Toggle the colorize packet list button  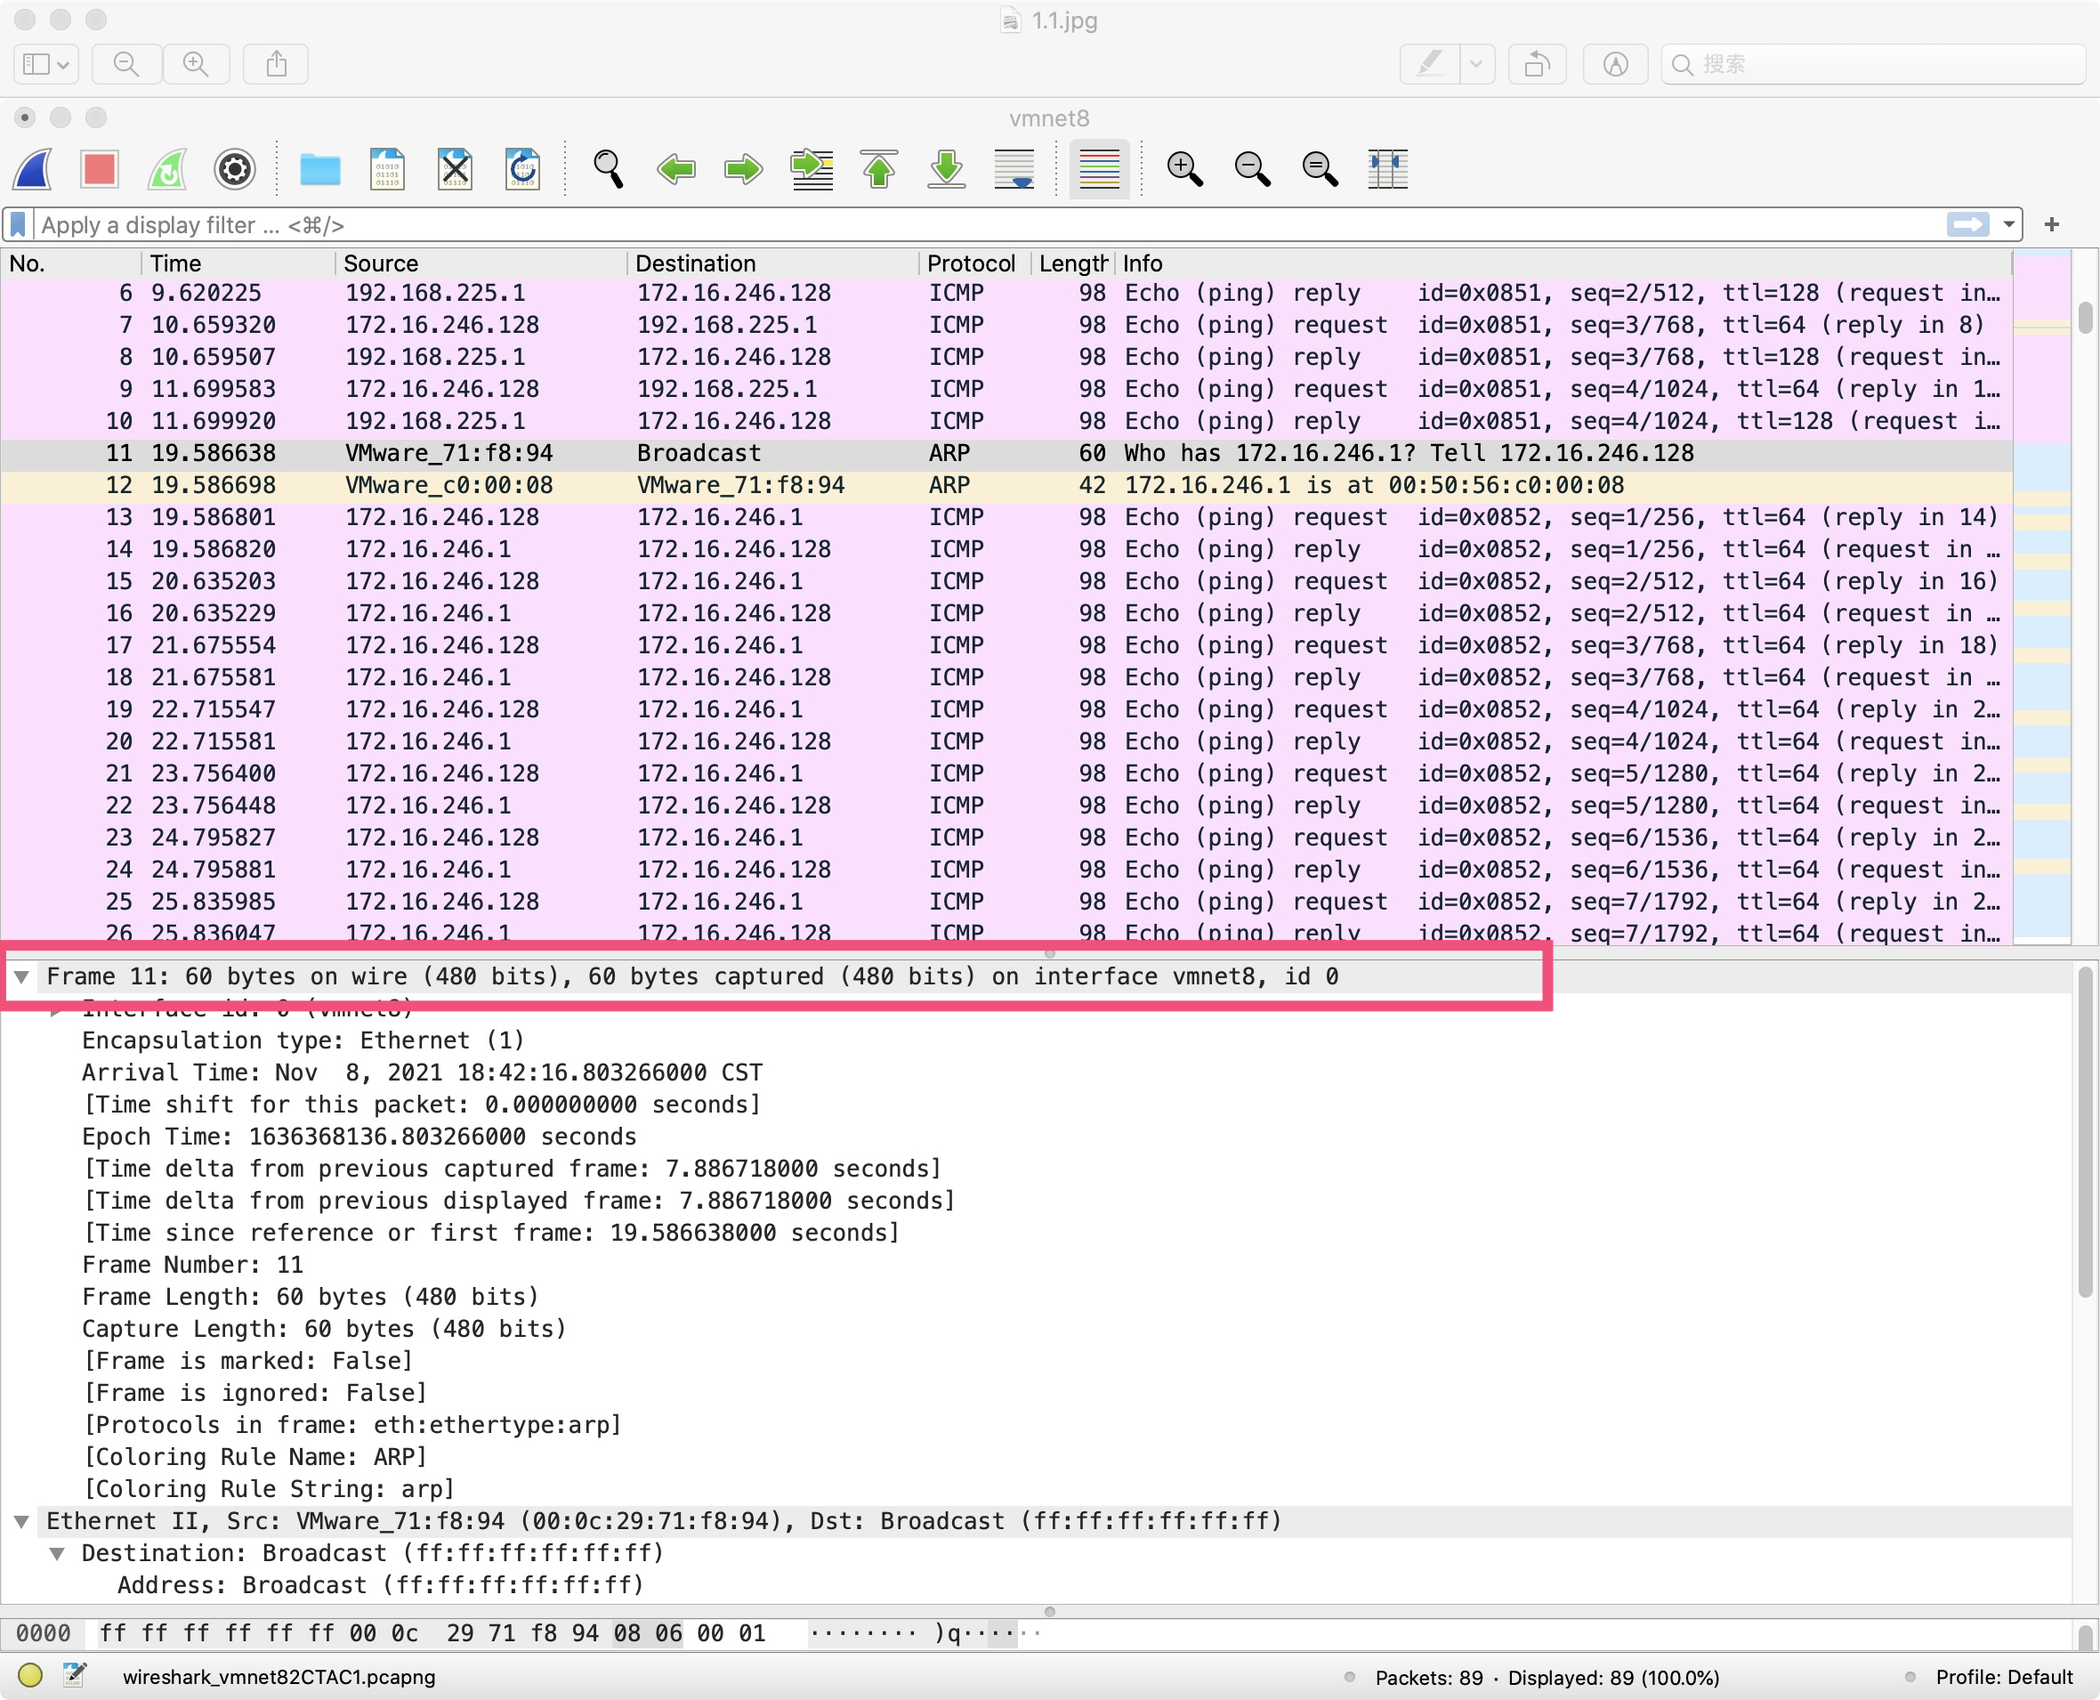pyautogui.click(x=1098, y=169)
